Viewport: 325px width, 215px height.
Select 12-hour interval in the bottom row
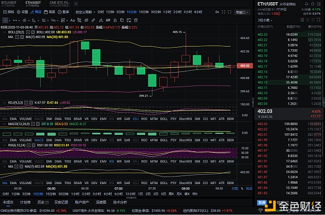[x=130, y=194]
